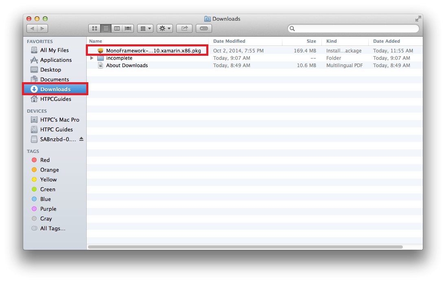This screenshot has width=446, height=282.
Task: Select list view mode toggle
Action: click(x=106, y=28)
